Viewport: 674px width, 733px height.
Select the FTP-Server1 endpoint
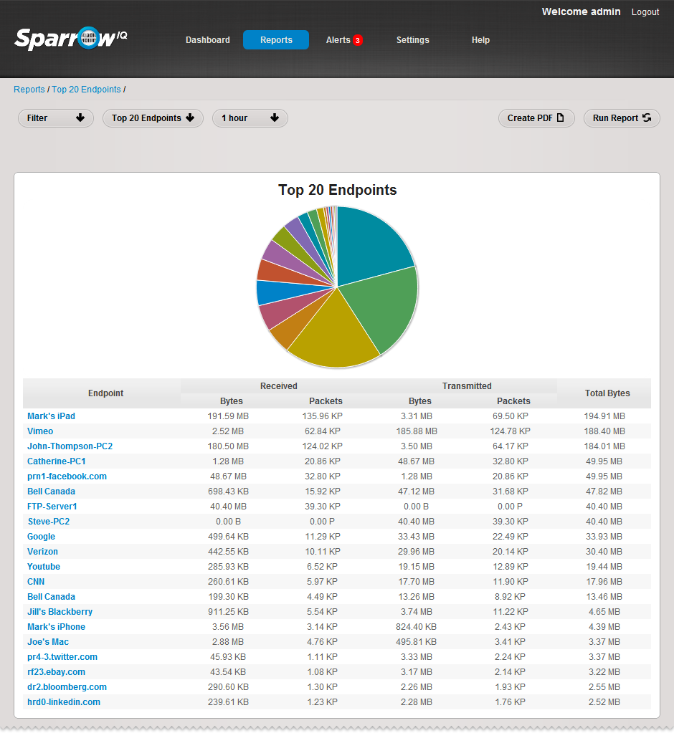click(52, 507)
